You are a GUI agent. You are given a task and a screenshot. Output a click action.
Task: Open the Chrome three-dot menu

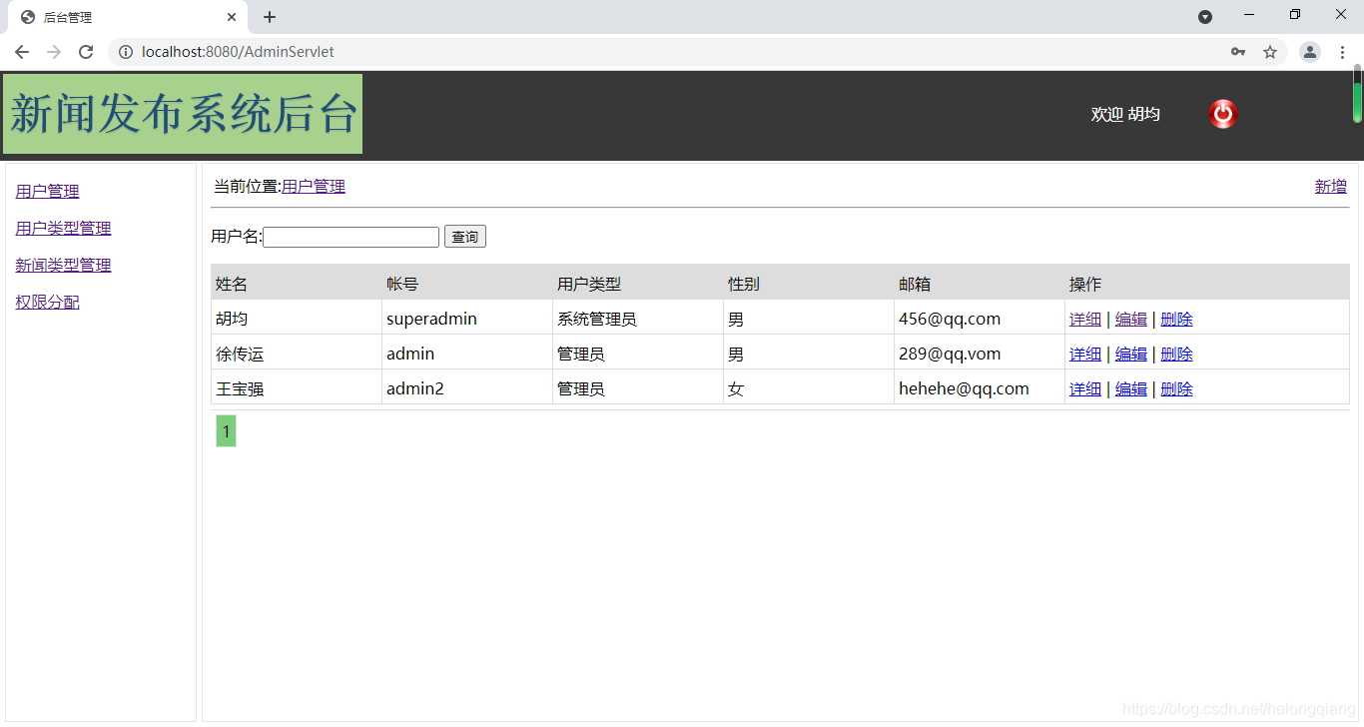(1343, 52)
